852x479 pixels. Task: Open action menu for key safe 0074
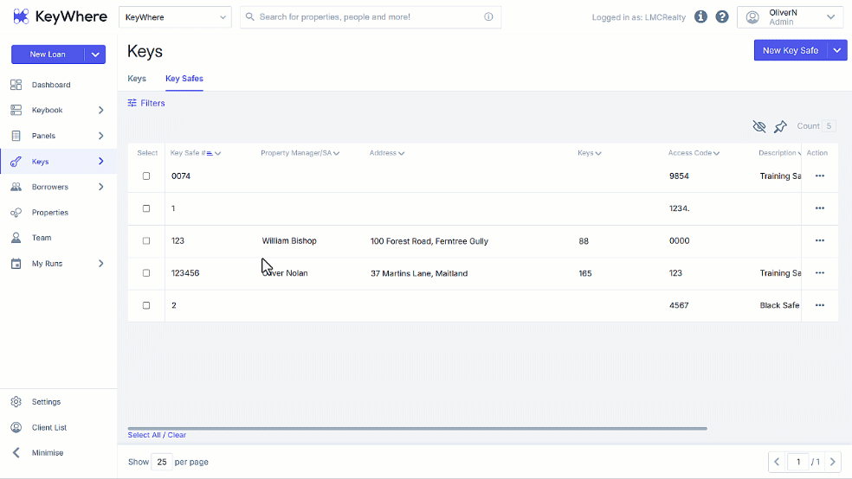tap(820, 176)
